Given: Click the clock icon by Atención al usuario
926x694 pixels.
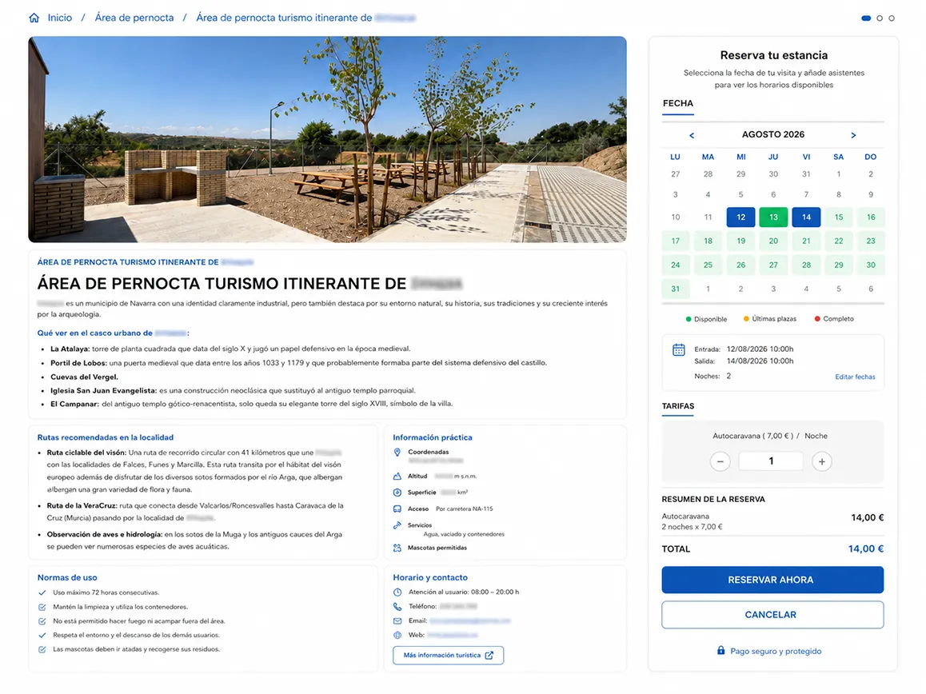Looking at the screenshot, I should point(397,592).
